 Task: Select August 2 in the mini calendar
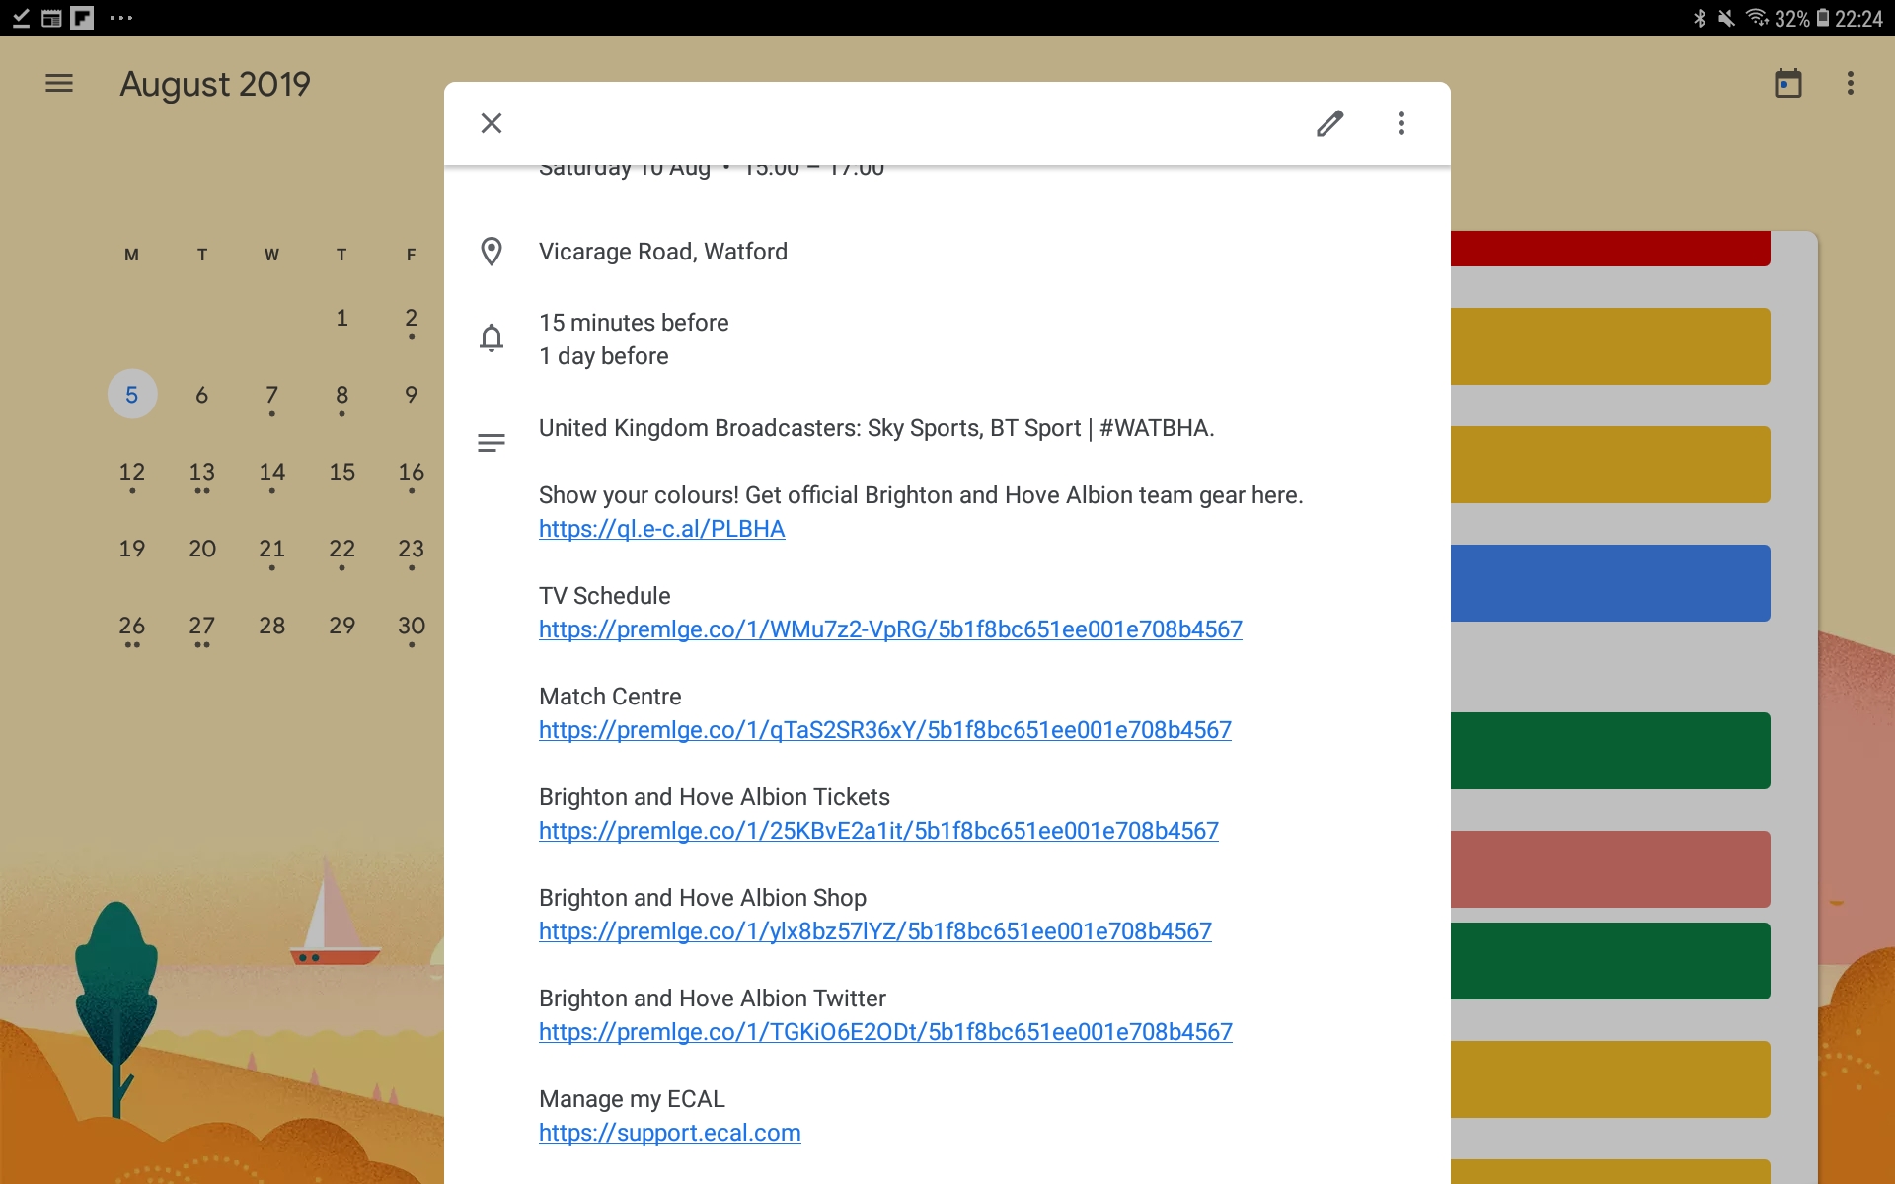(412, 318)
